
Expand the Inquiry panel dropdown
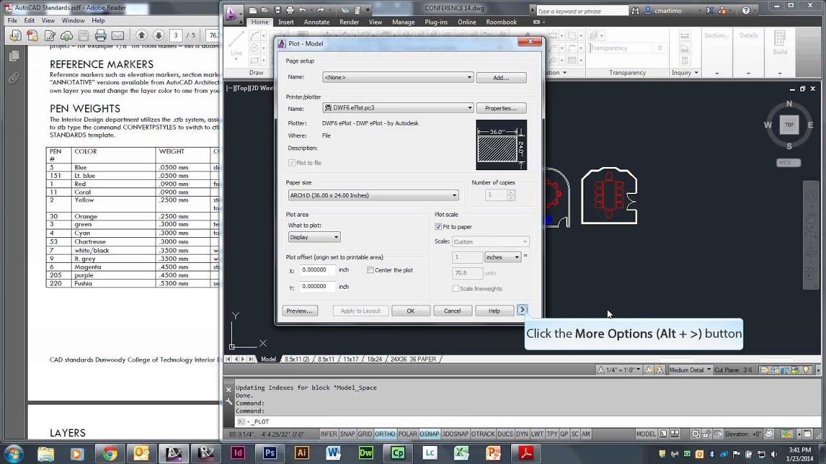(685, 73)
